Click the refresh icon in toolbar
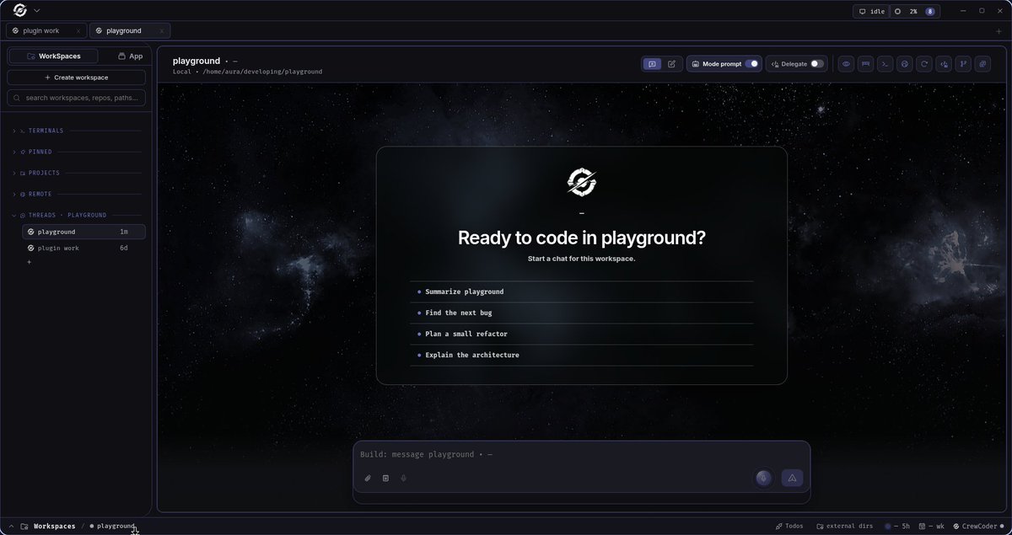Screen dimensions: 1012x535 [924, 64]
